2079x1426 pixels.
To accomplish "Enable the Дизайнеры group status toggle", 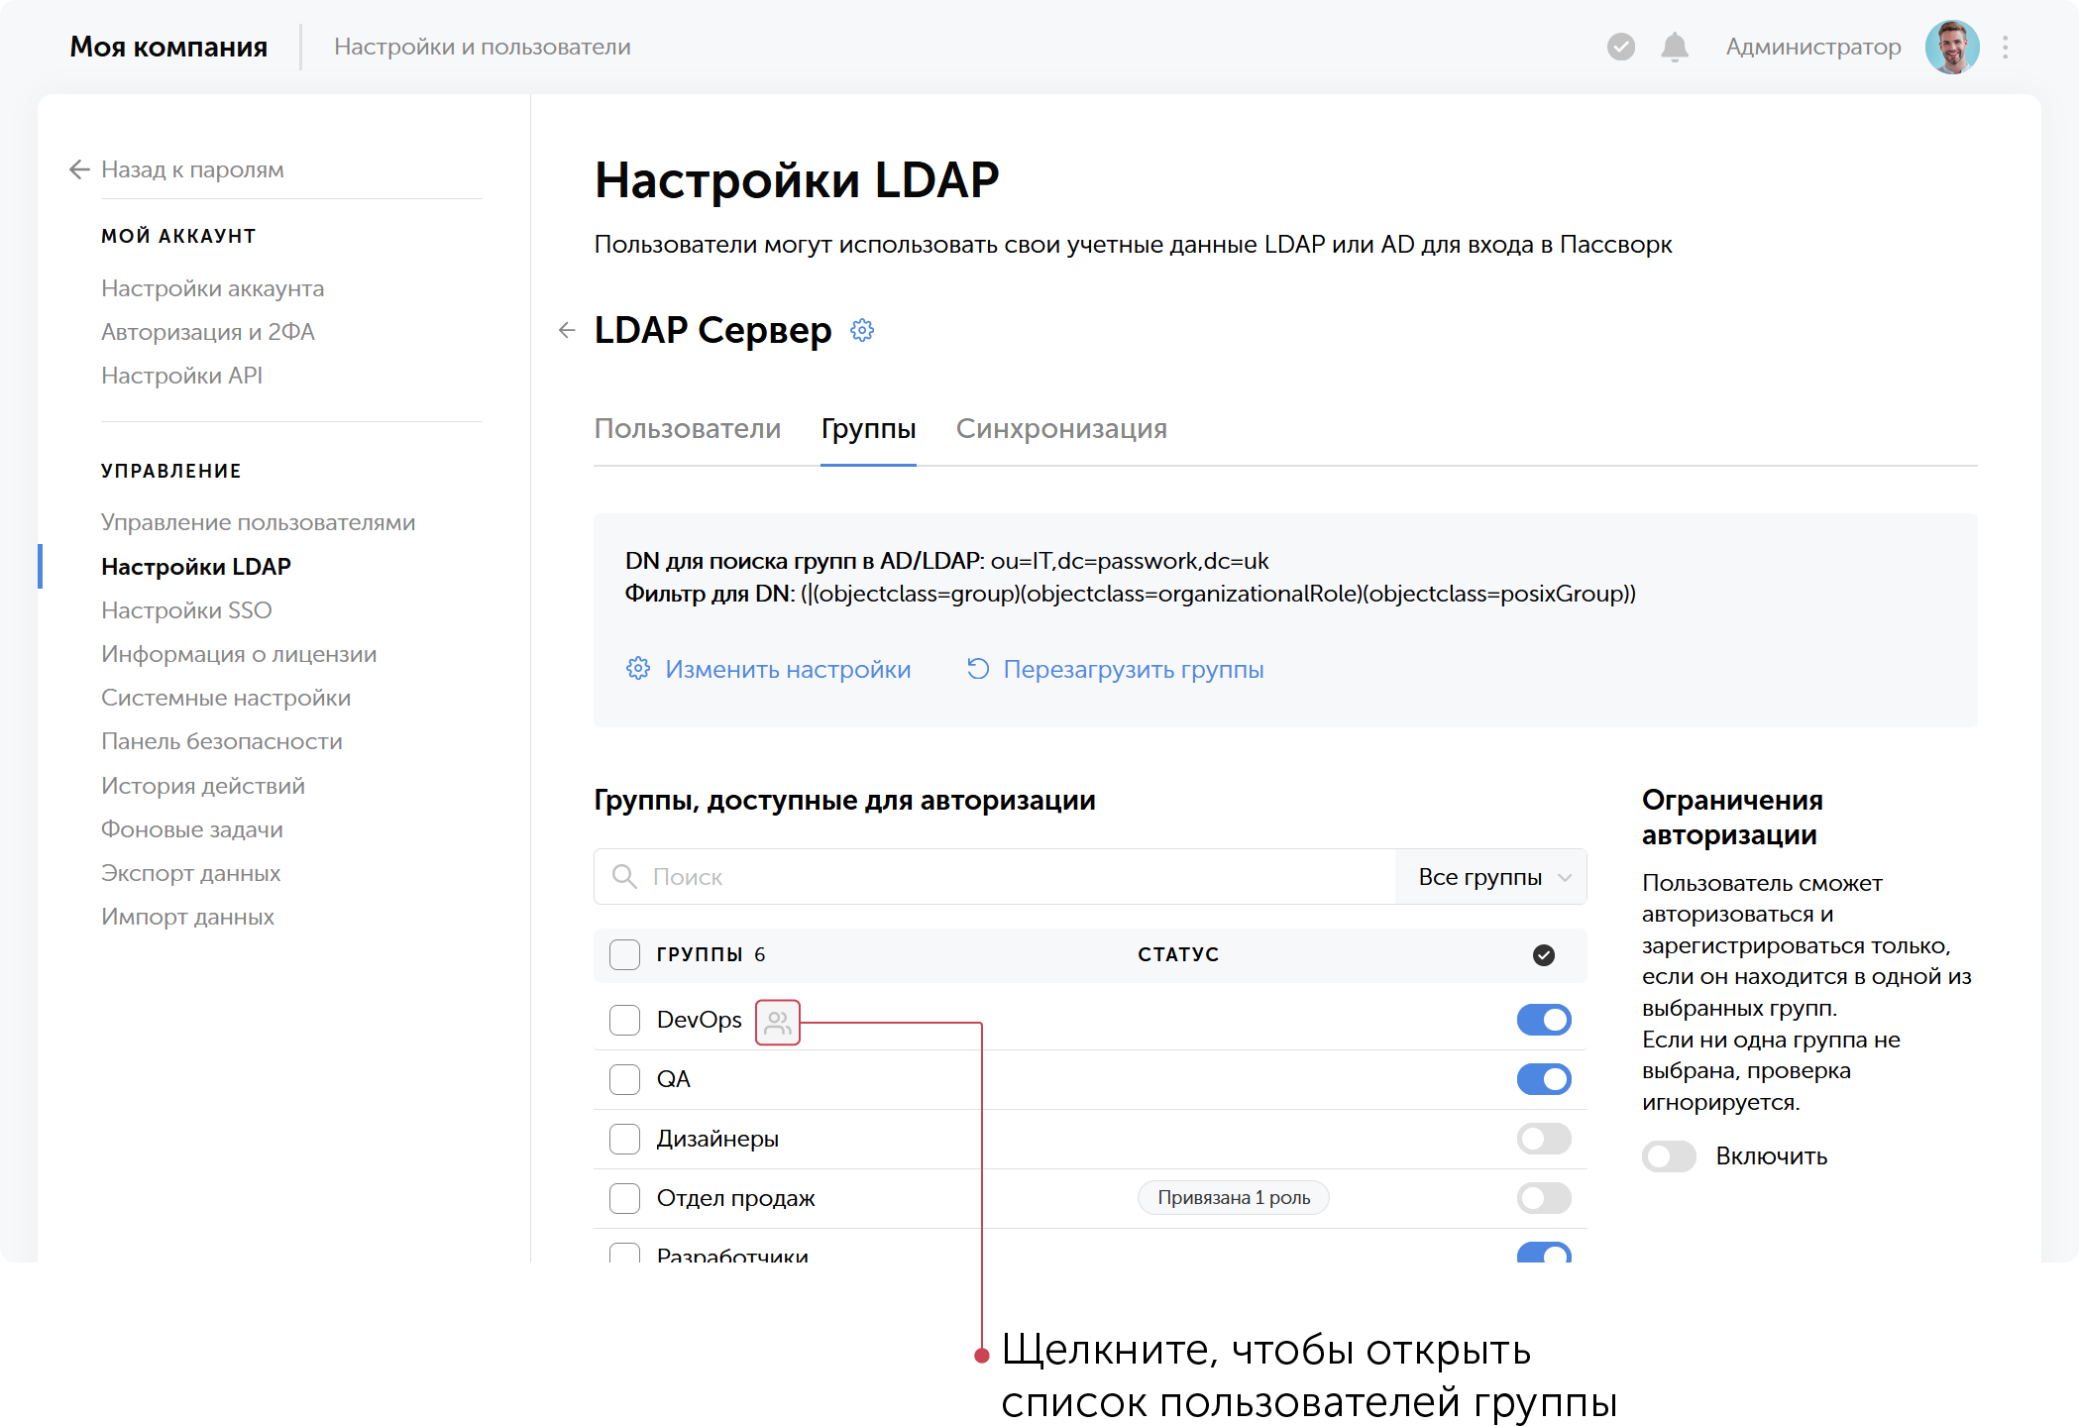I will [1543, 1139].
